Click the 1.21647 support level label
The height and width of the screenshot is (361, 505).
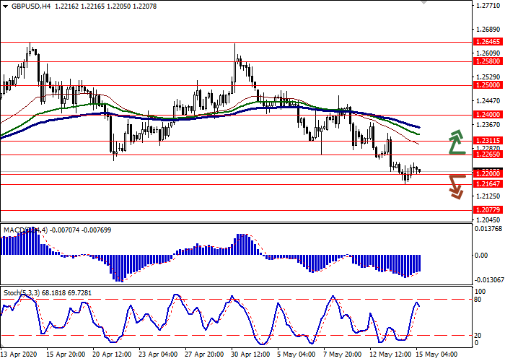click(488, 184)
